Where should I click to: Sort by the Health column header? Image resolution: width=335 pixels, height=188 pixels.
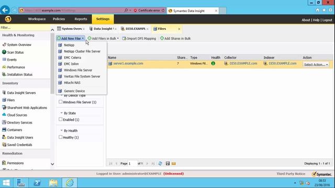click(216, 57)
